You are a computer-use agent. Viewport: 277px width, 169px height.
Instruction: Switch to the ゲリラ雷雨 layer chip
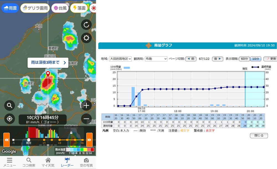[x=35, y=8]
